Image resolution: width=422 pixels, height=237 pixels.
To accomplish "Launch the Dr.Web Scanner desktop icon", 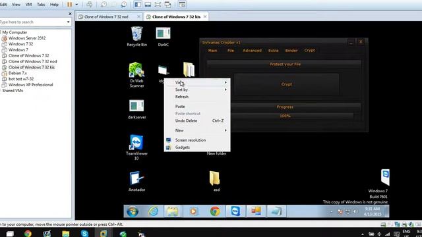I will tap(136, 74).
